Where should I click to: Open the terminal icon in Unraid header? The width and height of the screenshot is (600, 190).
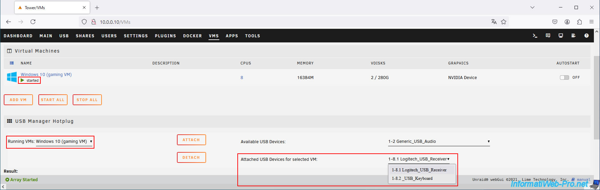(x=535, y=36)
